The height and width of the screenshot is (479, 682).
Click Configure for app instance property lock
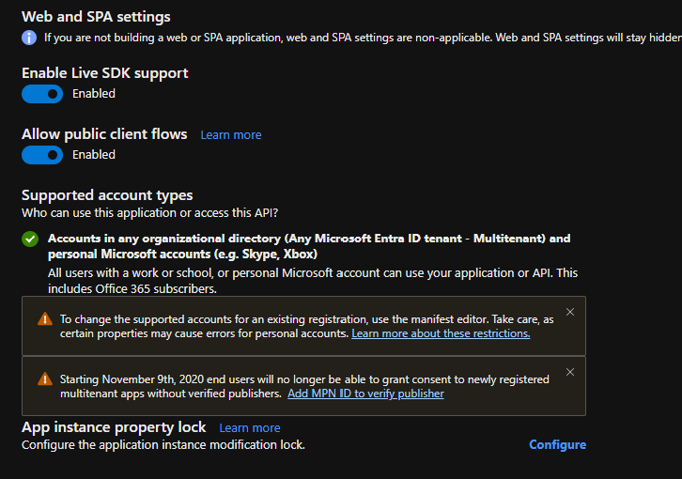tap(558, 444)
